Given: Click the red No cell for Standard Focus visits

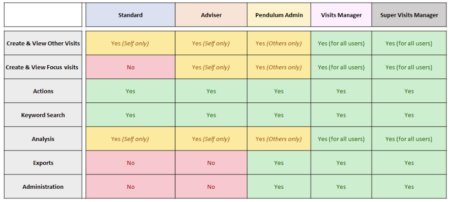Looking at the screenshot, I should 130,67.
